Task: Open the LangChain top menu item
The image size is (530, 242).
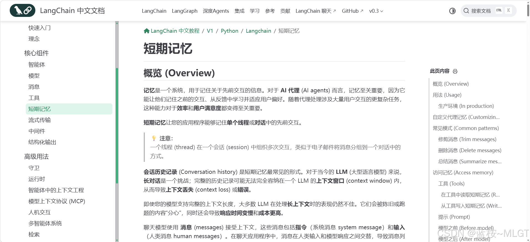Action: click(x=154, y=11)
